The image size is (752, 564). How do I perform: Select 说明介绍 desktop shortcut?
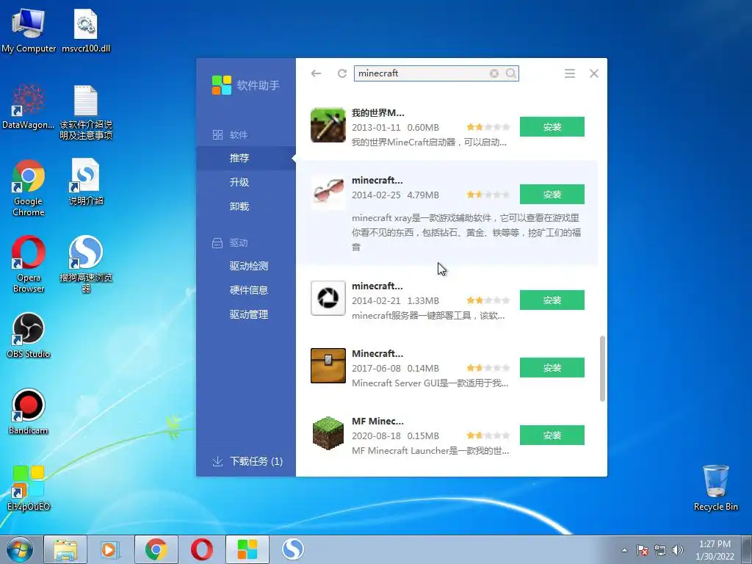coord(86,182)
